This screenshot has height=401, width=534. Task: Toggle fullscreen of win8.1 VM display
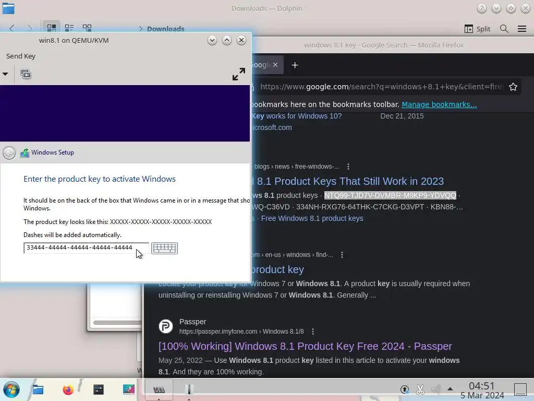pos(239,74)
